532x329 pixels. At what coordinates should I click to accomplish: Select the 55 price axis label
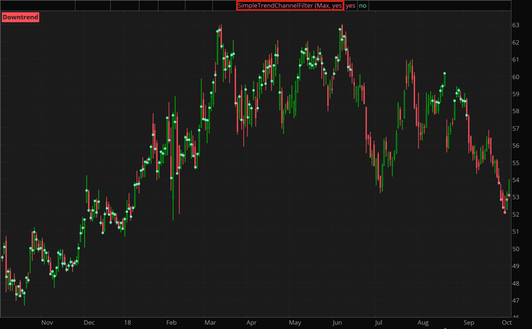tap(515, 163)
